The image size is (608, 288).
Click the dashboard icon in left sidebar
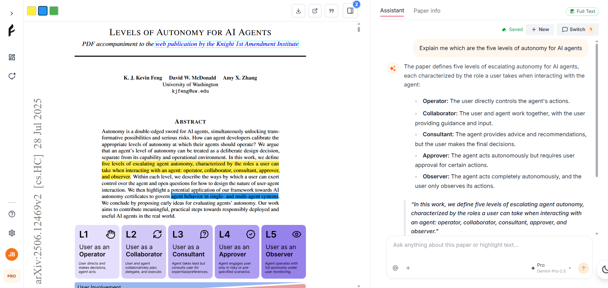(x=12, y=57)
